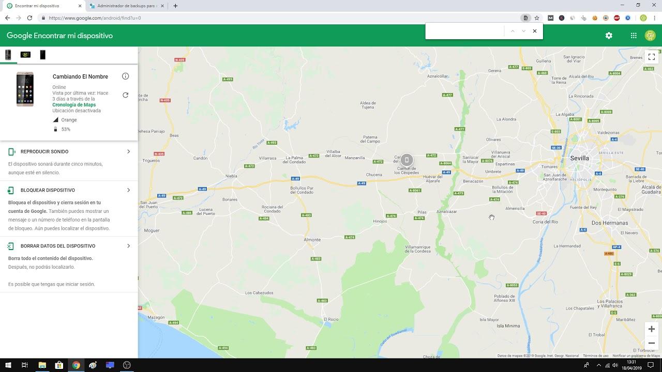Image resolution: width=662 pixels, height=372 pixels.
Task: Open the Cronología de Maps link
Action: [x=74, y=104]
